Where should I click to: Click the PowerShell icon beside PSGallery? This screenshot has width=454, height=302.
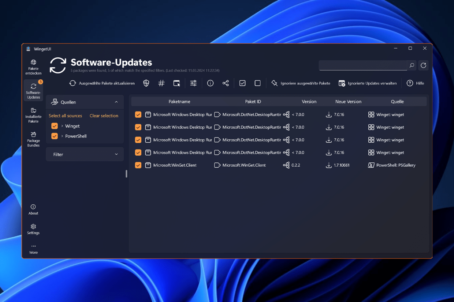point(371,165)
